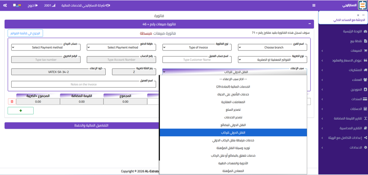
Task: Open الدردشة مع المساعد الذكي chat link
Action: point(349,20)
